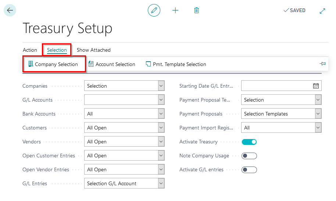Open Pmt. Template Selection
The image size is (336, 201).
(x=176, y=64)
